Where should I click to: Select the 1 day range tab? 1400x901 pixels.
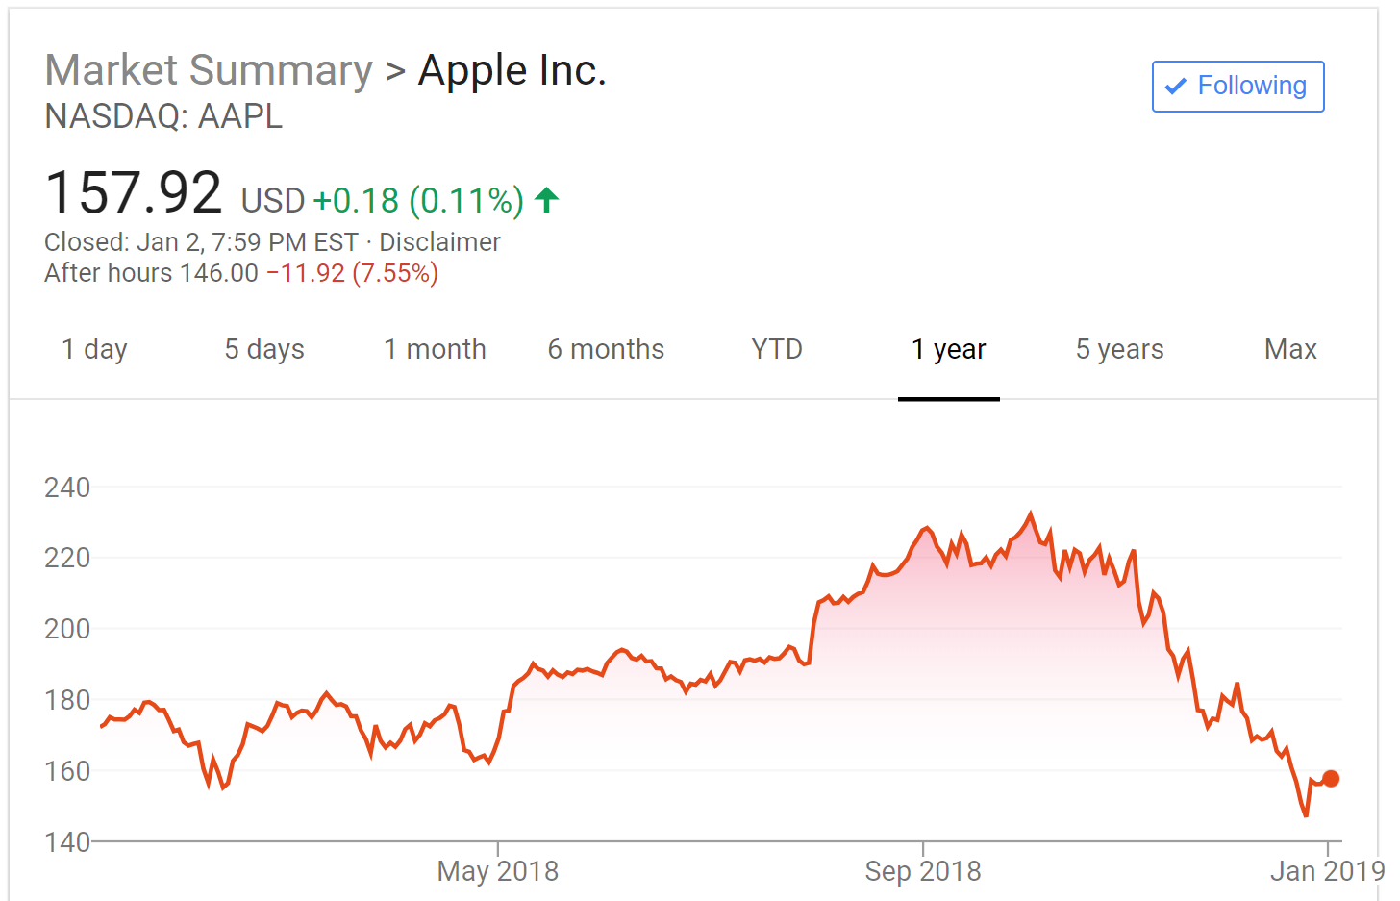pos(94,349)
